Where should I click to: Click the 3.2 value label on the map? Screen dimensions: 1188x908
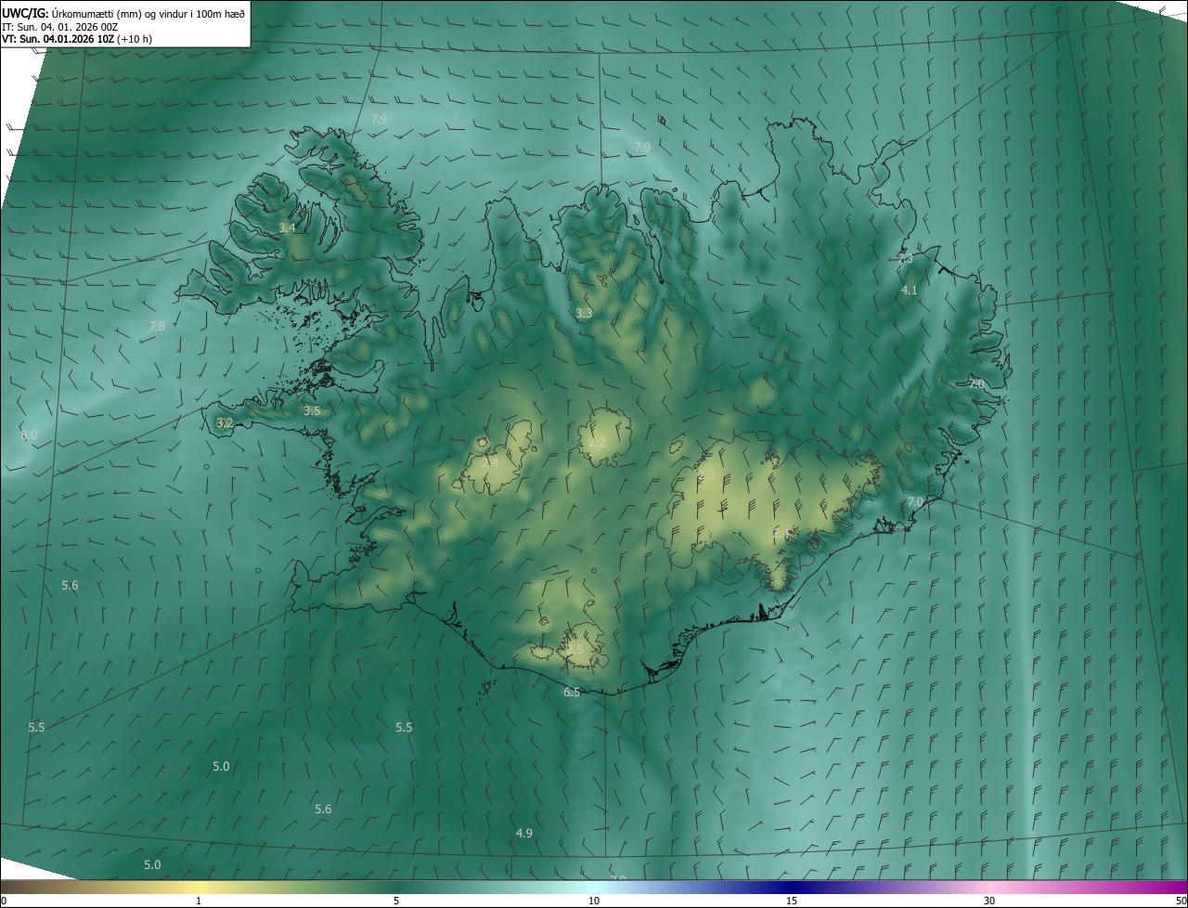coord(225,422)
